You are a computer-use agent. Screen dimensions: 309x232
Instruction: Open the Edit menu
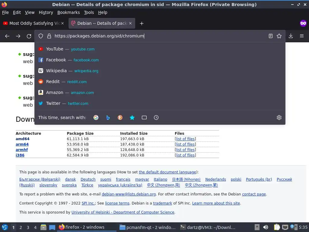pos(17,12)
